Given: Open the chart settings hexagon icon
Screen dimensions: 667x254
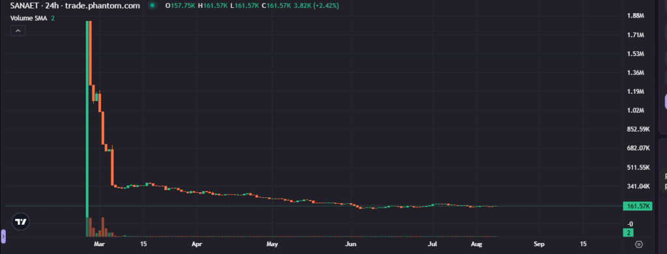Looking at the screenshot, I should click(638, 244).
